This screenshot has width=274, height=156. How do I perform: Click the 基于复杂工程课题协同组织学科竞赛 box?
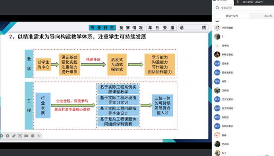[118, 121]
